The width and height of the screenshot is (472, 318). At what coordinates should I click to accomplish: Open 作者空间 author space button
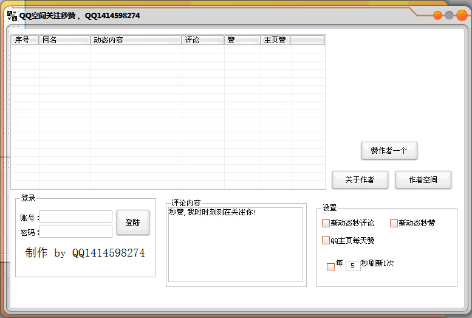(x=423, y=180)
